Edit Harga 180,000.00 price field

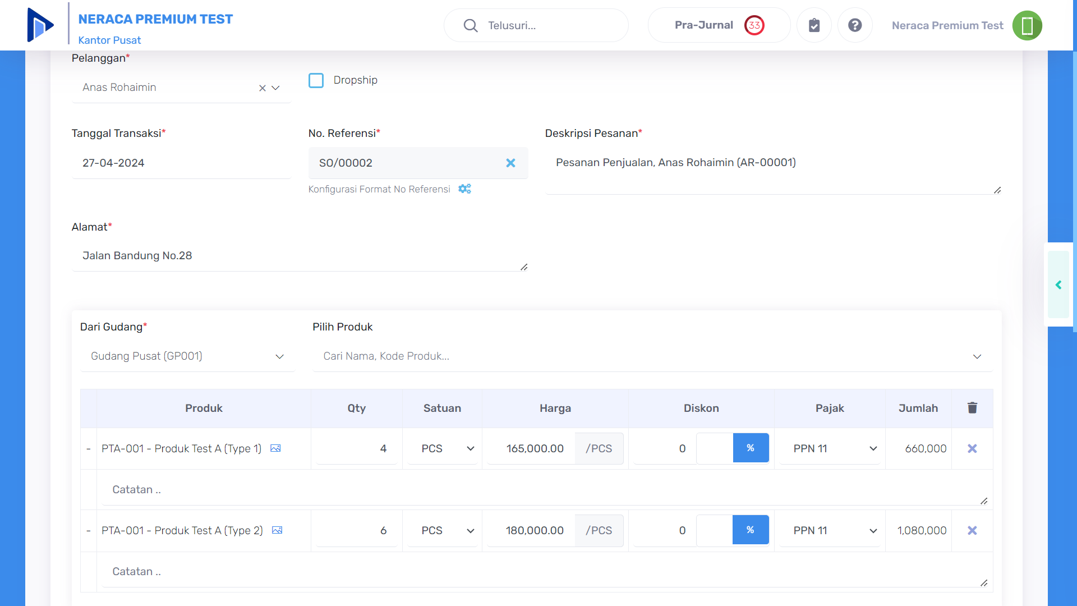point(531,531)
